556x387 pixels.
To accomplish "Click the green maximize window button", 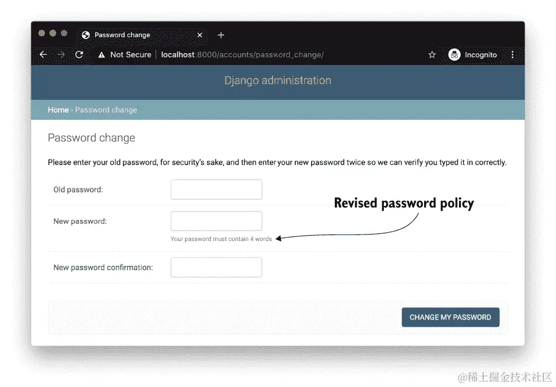I will coord(64,33).
